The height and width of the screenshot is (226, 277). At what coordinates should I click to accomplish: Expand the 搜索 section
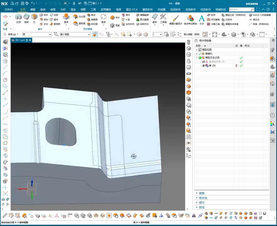pos(202,193)
